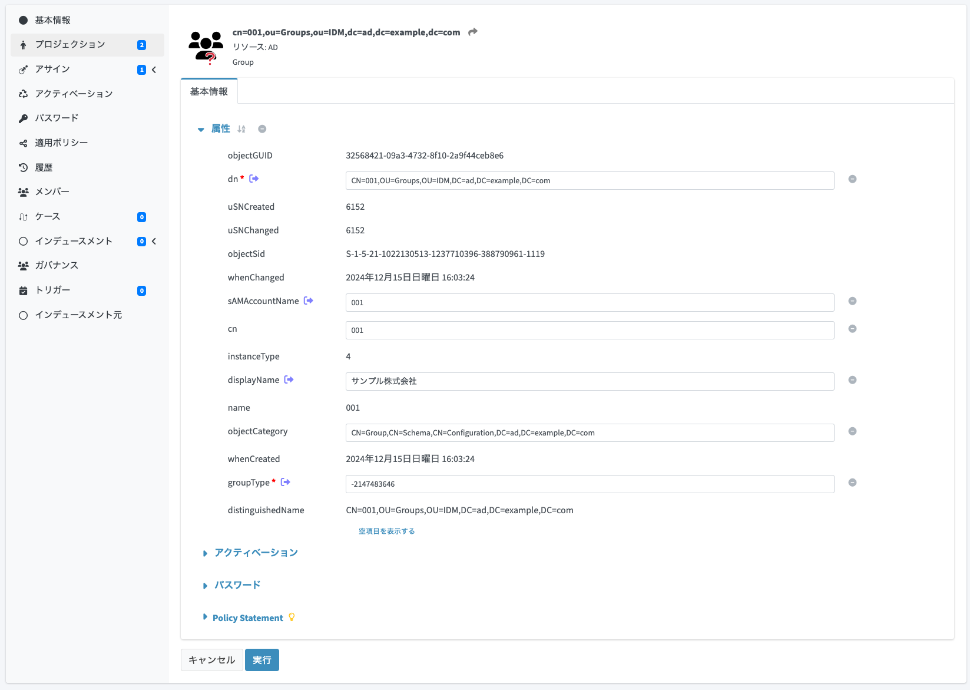Click the ケース count badge
970x690 pixels.
point(141,217)
